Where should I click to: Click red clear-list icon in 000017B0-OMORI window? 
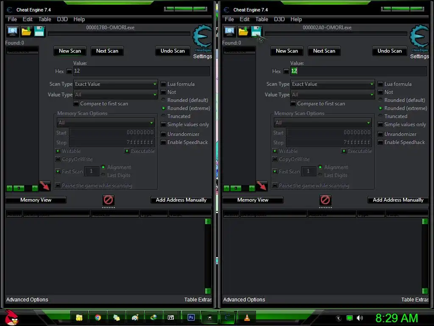tap(108, 200)
